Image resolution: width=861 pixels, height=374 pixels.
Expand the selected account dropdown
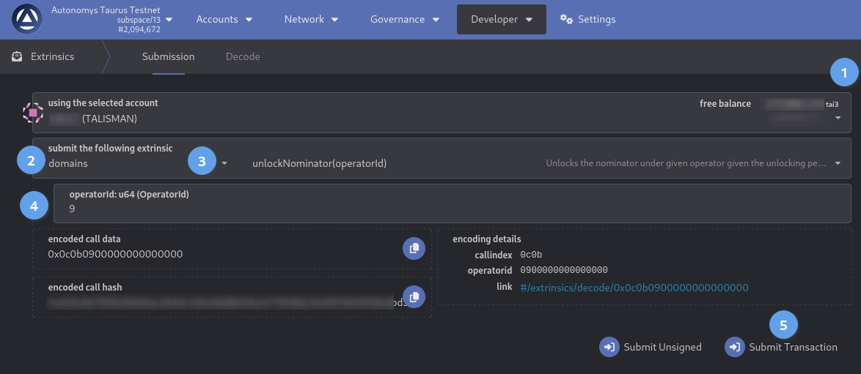click(x=838, y=119)
